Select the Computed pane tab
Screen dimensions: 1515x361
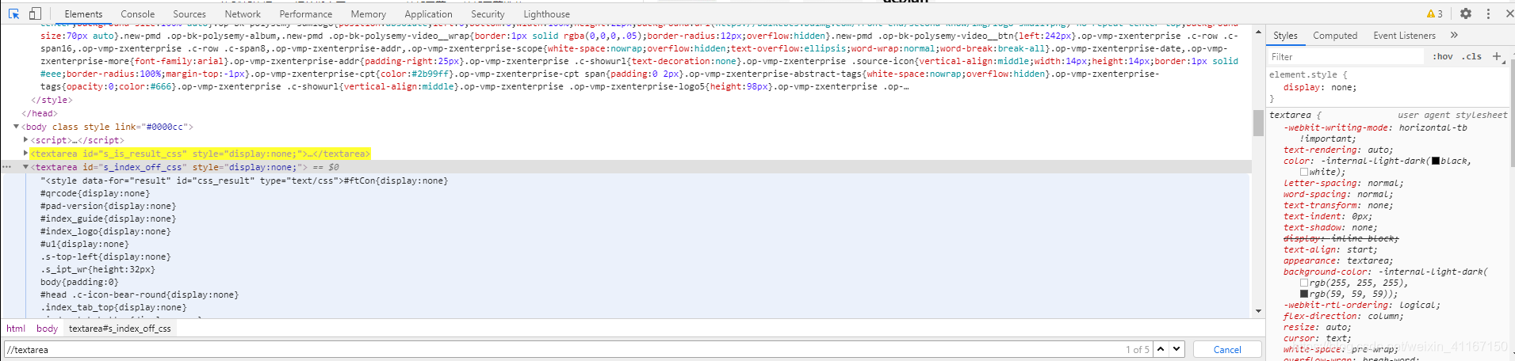[1335, 36]
